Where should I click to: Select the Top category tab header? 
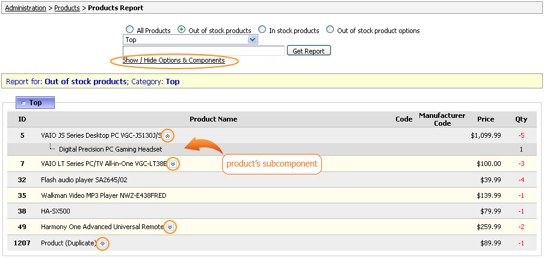point(35,103)
